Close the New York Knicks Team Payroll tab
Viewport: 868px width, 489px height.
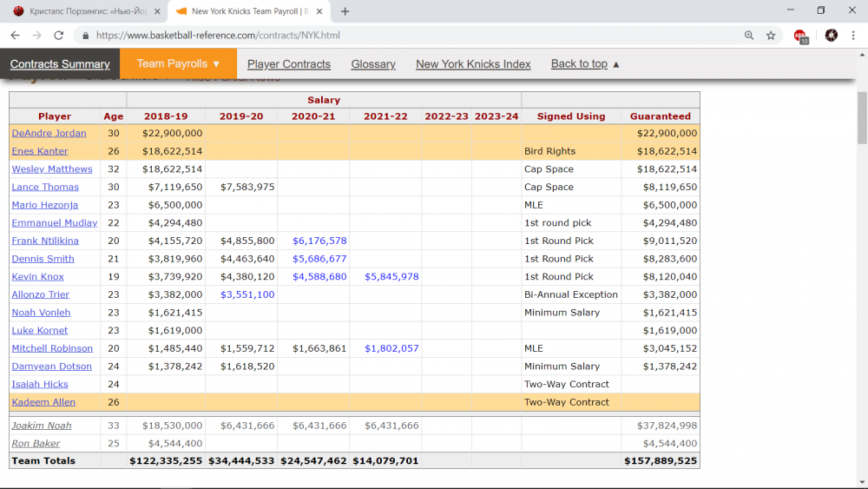(x=319, y=11)
